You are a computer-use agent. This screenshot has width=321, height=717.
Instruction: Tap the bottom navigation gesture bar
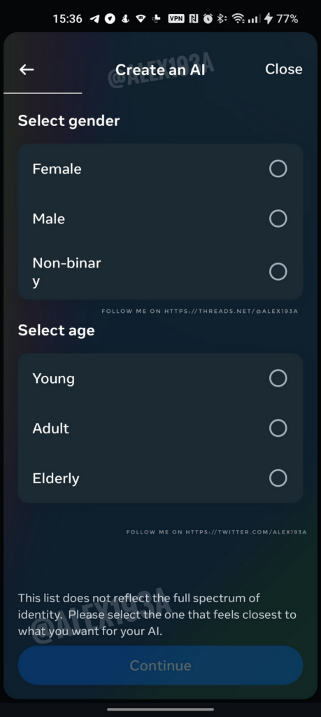(x=160, y=709)
